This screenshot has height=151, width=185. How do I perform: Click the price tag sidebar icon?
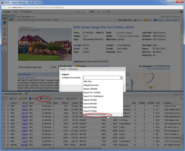coord(5,49)
